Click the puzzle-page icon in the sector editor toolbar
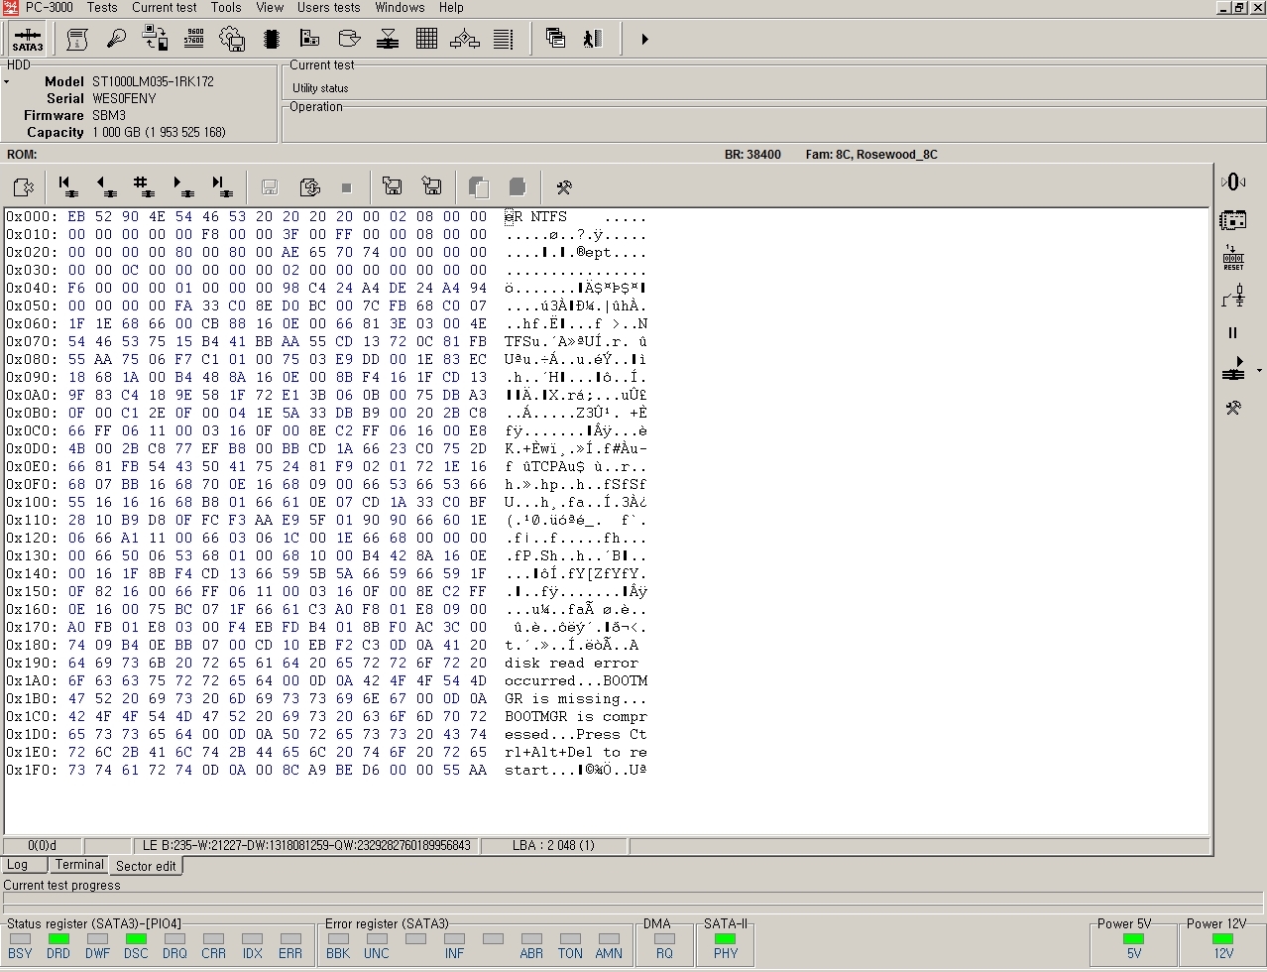Image resolution: width=1267 pixels, height=972 pixels. pos(24,186)
